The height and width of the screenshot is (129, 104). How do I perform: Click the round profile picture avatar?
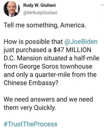tap(12, 9)
